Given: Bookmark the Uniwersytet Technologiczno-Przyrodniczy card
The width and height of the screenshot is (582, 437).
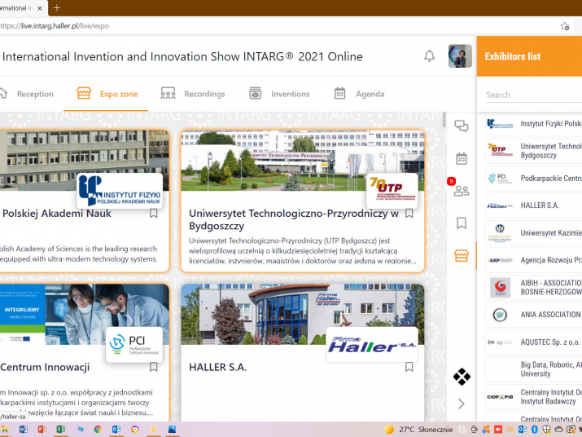Looking at the screenshot, I should [x=409, y=214].
